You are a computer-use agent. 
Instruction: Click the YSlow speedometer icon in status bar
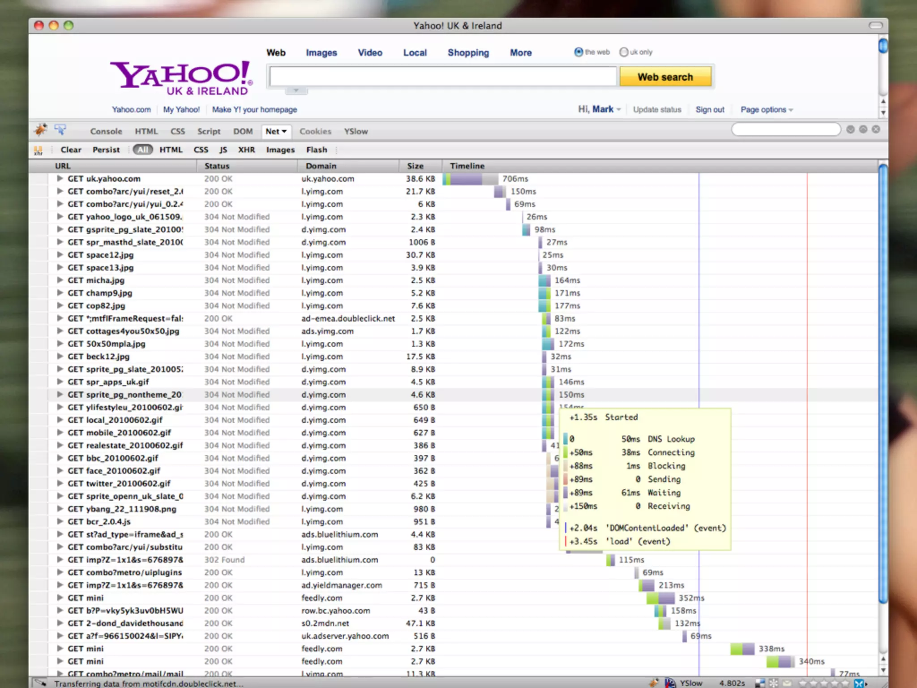point(670,683)
